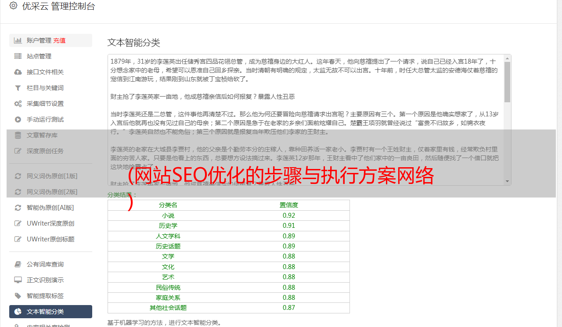Click the 小说 category cell
Screen dimensions: 562x327
(x=168, y=216)
